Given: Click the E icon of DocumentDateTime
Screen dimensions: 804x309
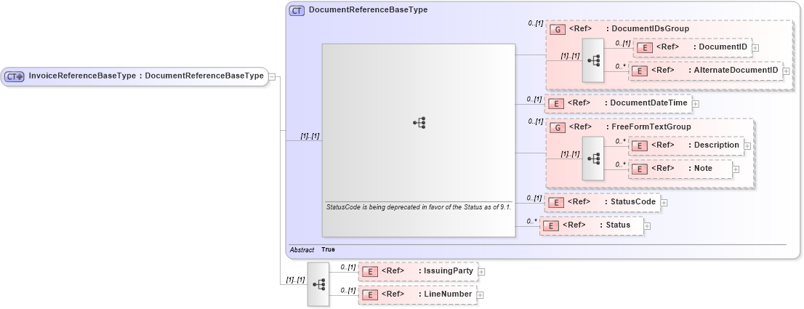Looking at the screenshot, I should pyautogui.click(x=556, y=103).
